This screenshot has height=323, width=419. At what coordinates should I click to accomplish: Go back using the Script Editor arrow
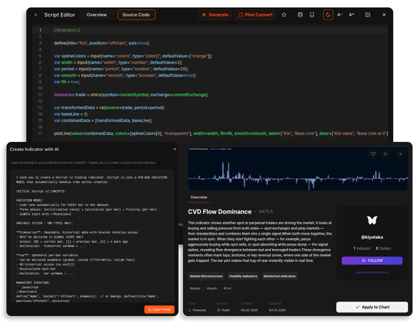[x=36, y=15]
